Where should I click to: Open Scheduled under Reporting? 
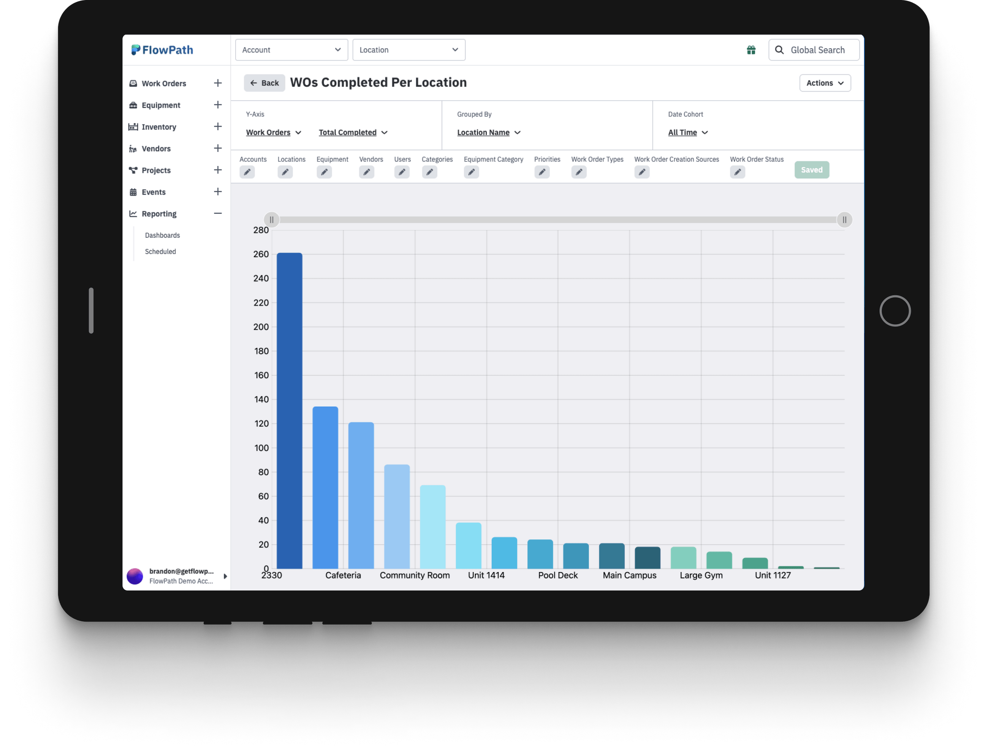click(160, 252)
